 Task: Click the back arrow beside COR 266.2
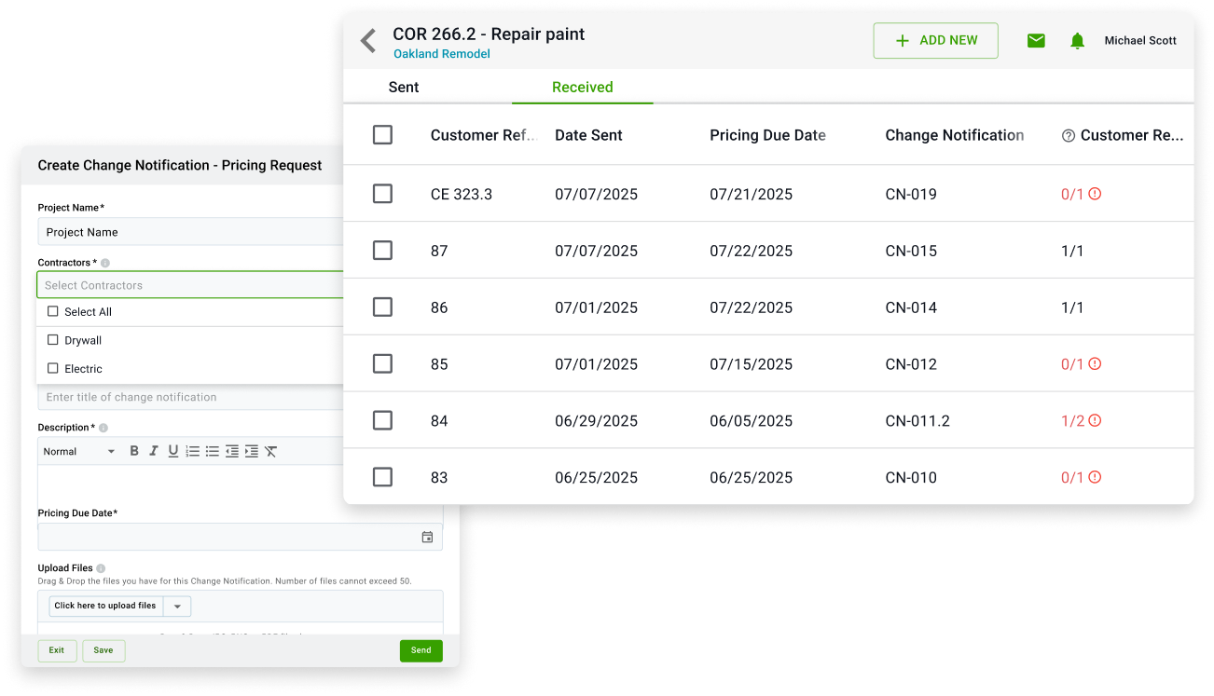tap(368, 41)
